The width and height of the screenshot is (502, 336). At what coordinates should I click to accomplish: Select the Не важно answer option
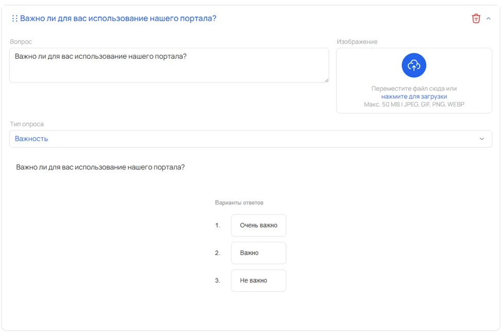[259, 280]
